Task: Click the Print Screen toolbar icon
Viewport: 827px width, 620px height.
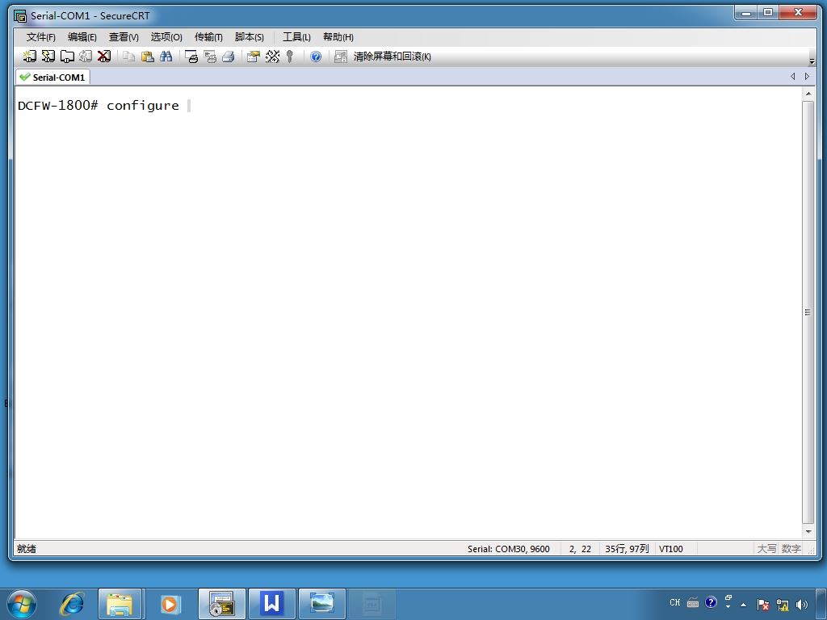Action: 191,57
